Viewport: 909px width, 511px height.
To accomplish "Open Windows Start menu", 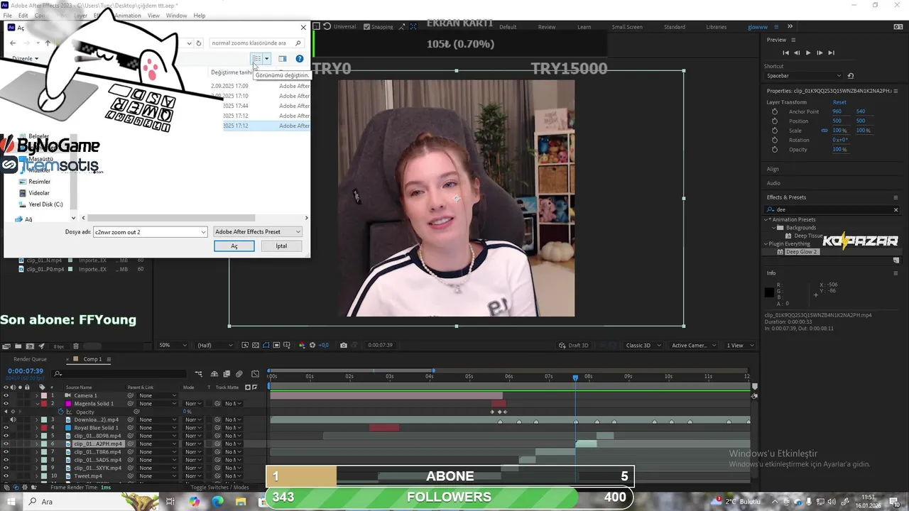I will [x=12, y=502].
